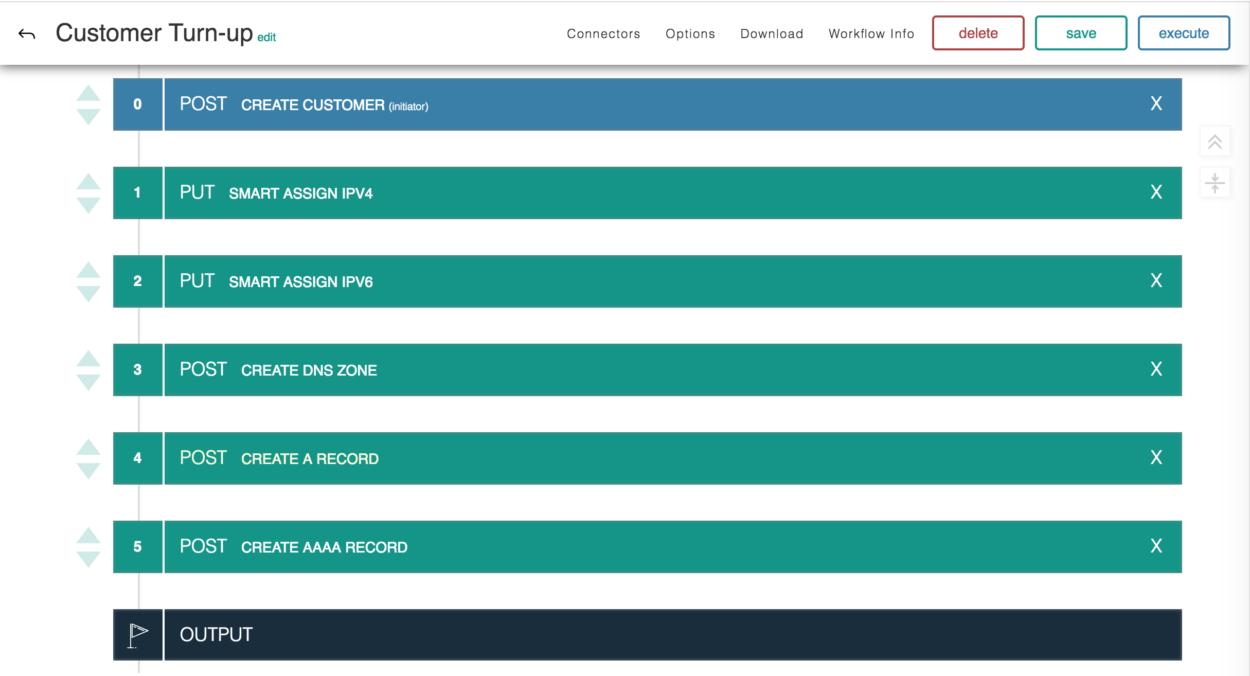Remove the Create Customer step with X
This screenshot has width=1250, height=676.
[x=1156, y=104]
